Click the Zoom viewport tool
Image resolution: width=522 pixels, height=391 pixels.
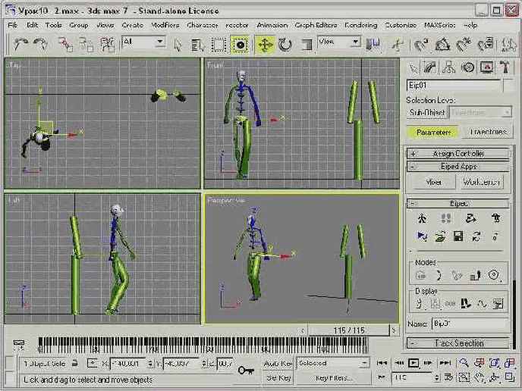pyautogui.click(x=464, y=363)
